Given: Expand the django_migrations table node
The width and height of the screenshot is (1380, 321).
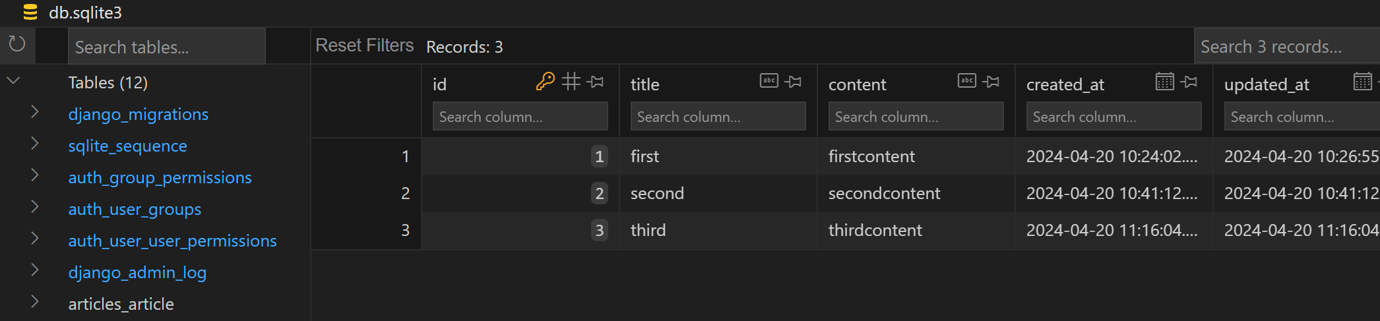Looking at the screenshot, I should pyautogui.click(x=35, y=113).
